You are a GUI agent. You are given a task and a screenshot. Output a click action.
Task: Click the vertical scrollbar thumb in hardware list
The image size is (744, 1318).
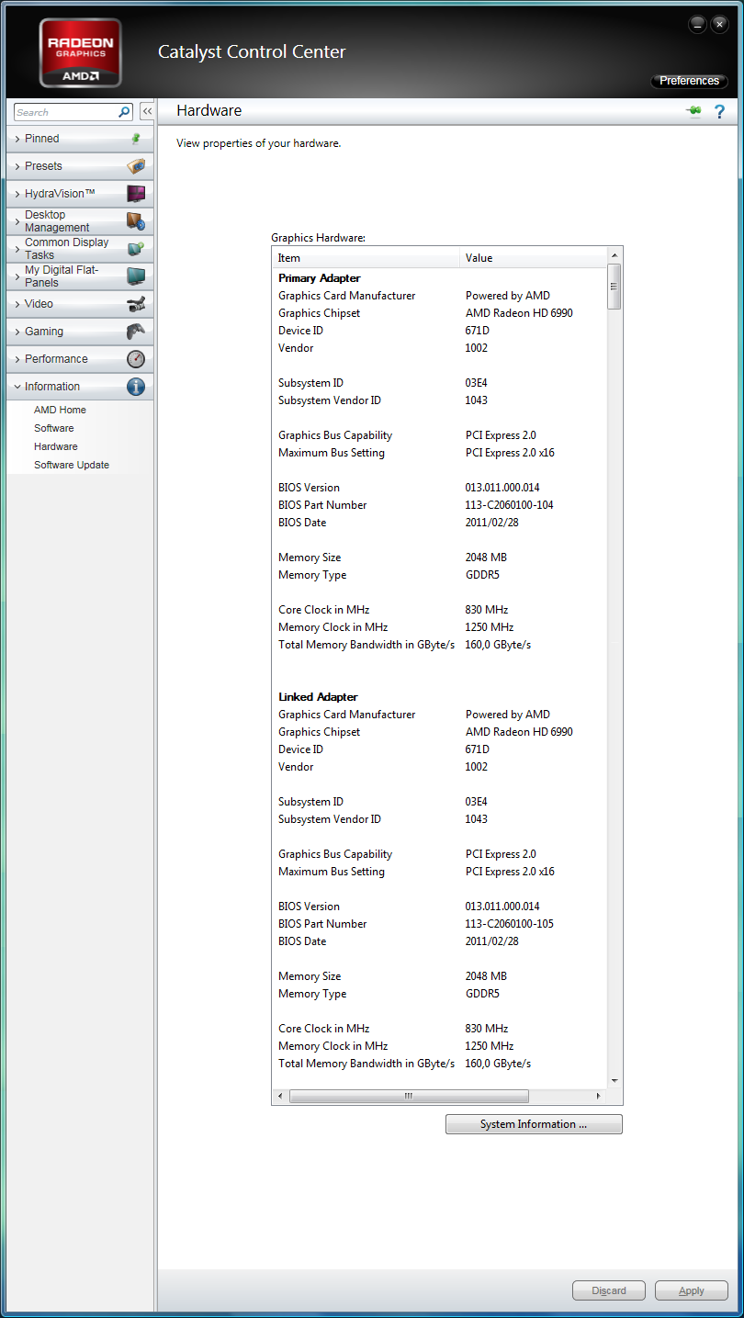(x=614, y=287)
